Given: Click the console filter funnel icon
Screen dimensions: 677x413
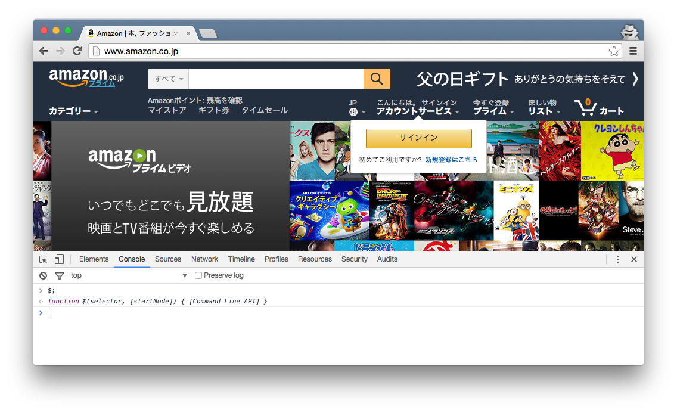Looking at the screenshot, I should (59, 275).
